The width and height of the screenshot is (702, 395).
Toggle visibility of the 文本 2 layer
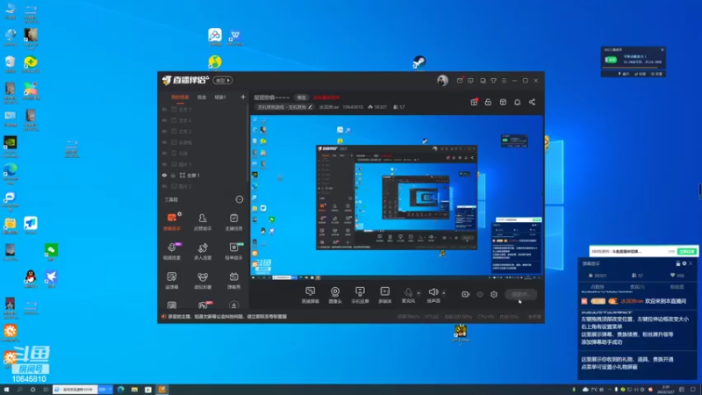coord(164,131)
